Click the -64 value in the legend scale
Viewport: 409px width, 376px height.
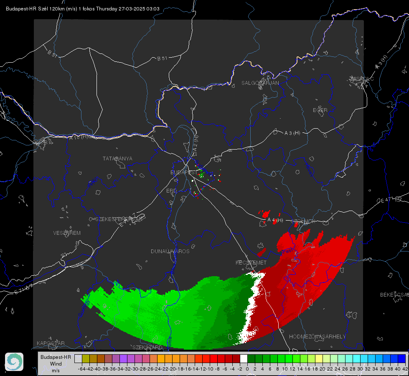pyautogui.click(x=81, y=369)
